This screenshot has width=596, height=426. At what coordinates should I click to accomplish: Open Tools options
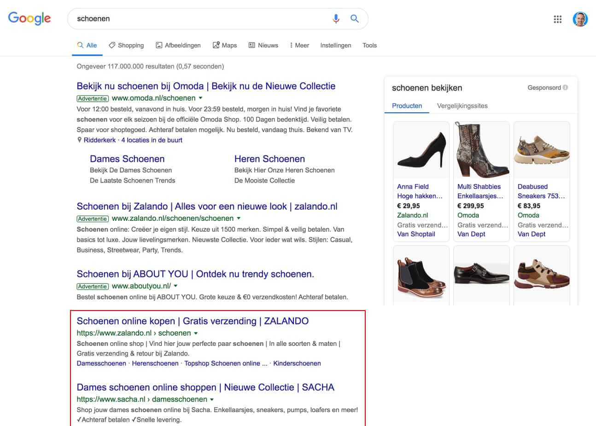coord(369,45)
